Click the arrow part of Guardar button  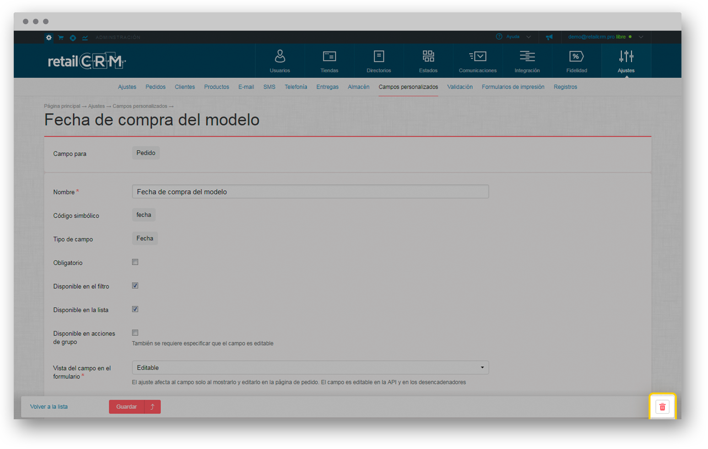click(152, 407)
